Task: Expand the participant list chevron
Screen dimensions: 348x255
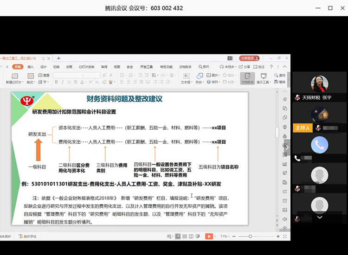Action: (x=319, y=217)
